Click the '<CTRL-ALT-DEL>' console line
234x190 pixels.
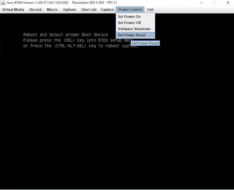click(x=81, y=46)
